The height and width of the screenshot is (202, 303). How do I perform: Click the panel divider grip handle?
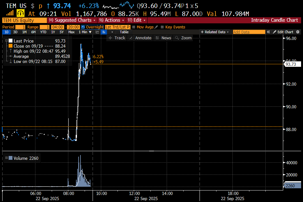151,151
